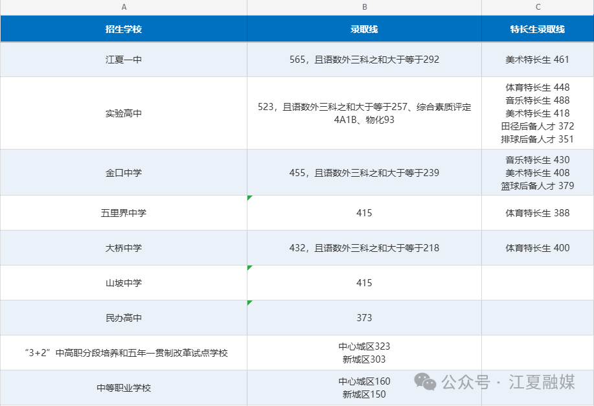Click green comment marker on 五里界中学 score cell

point(249,197)
